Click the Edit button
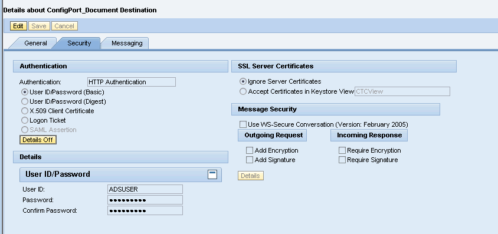Screen dimensions: 498x234 (18, 26)
